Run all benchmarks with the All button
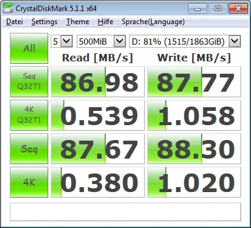 [x=29, y=48]
